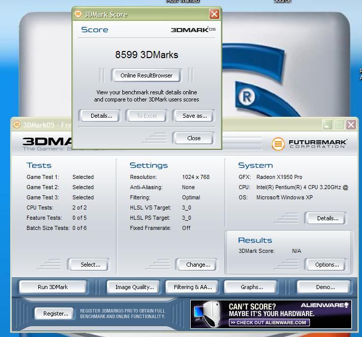Screen dimensions: 362x337
Task: Open system Details... under System
Action: pos(326,218)
